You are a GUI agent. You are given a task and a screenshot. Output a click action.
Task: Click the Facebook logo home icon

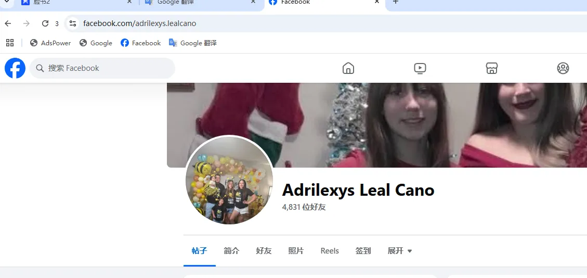click(x=15, y=68)
